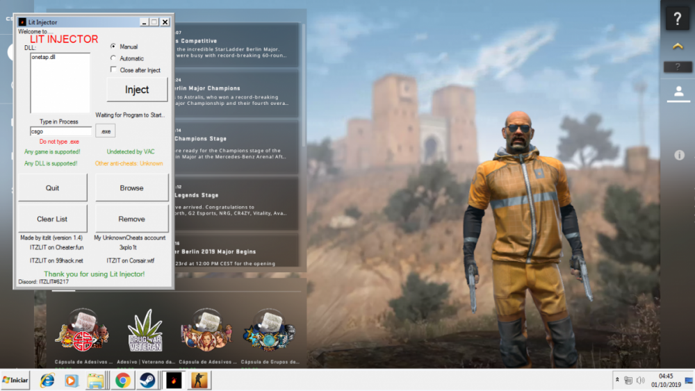Click the taskbar clock showing 04:45
Image resolution: width=695 pixels, height=391 pixels.
666,380
